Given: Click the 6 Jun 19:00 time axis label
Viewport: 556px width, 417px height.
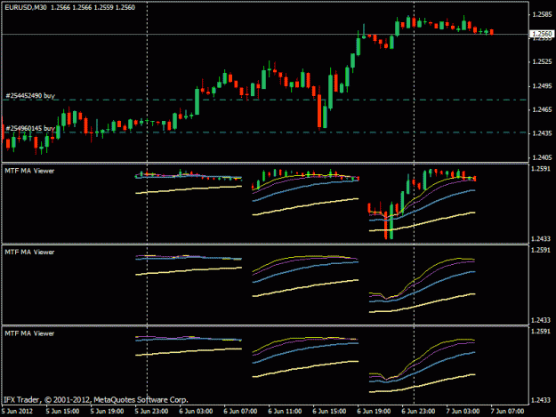Looking at the screenshot, I should tap(374, 412).
